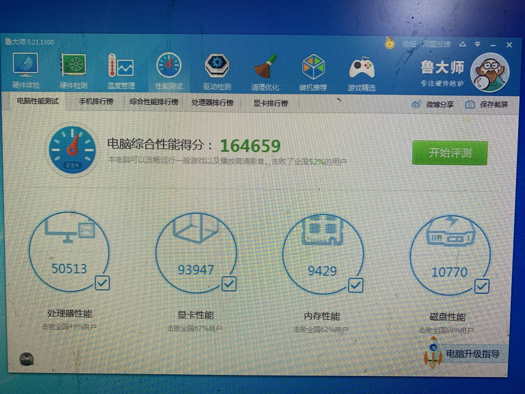
Task: Click 保存截屏 camera icon
Action: 470,105
